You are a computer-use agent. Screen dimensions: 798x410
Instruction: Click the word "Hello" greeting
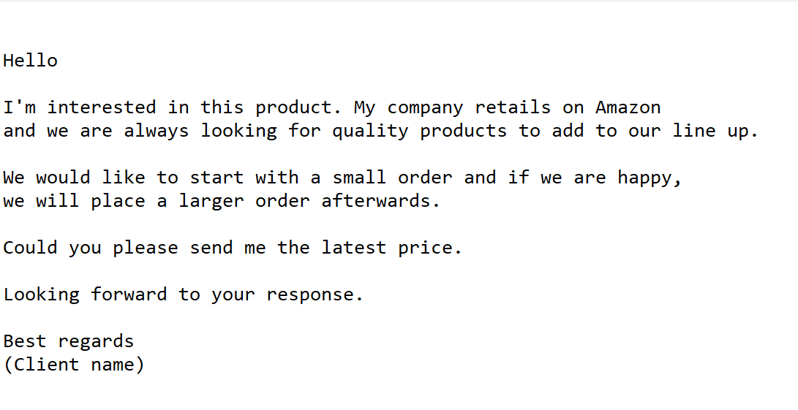pyautogui.click(x=30, y=61)
